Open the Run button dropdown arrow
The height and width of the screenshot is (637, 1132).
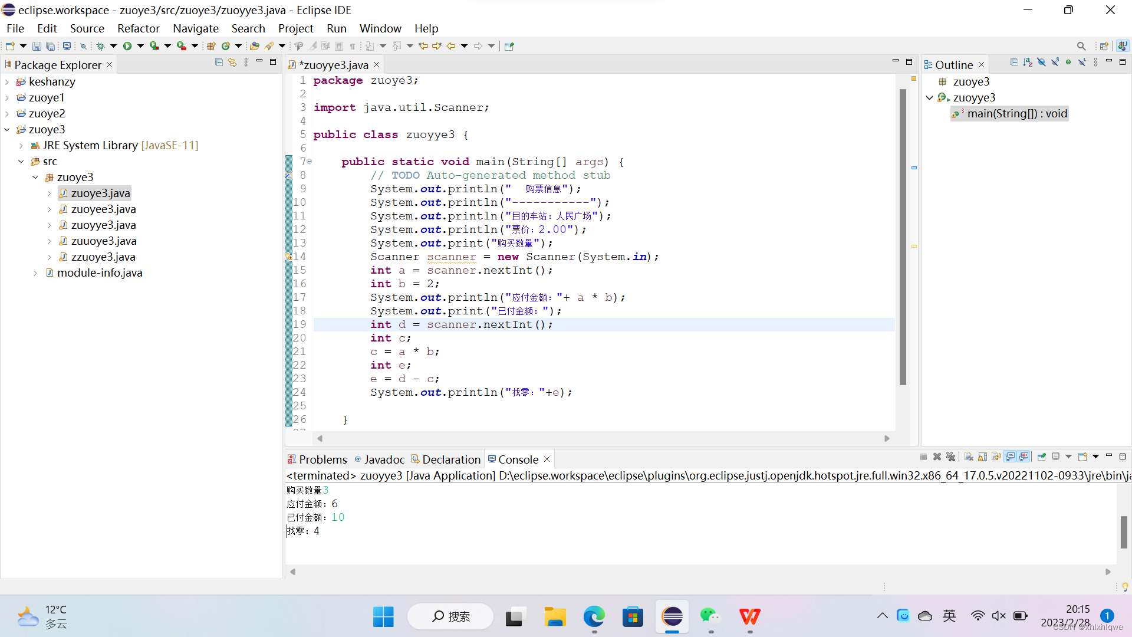(140, 46)
